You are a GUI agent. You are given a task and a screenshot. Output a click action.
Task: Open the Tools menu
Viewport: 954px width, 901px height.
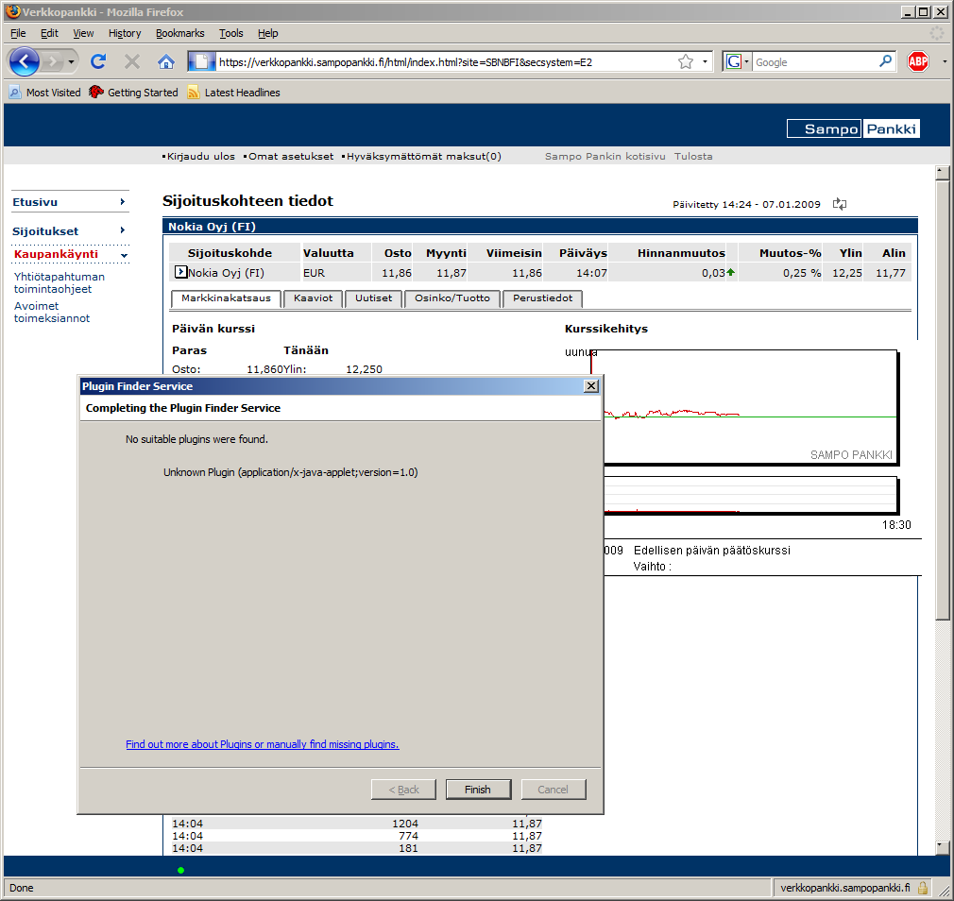point(231,33)
